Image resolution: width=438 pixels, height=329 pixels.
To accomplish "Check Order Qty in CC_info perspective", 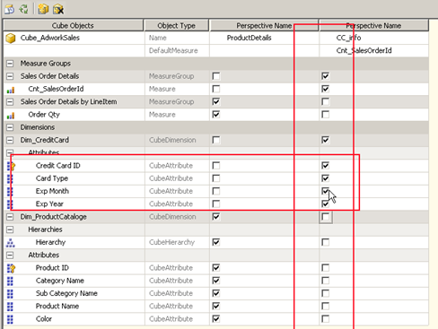I will (325, 115).
